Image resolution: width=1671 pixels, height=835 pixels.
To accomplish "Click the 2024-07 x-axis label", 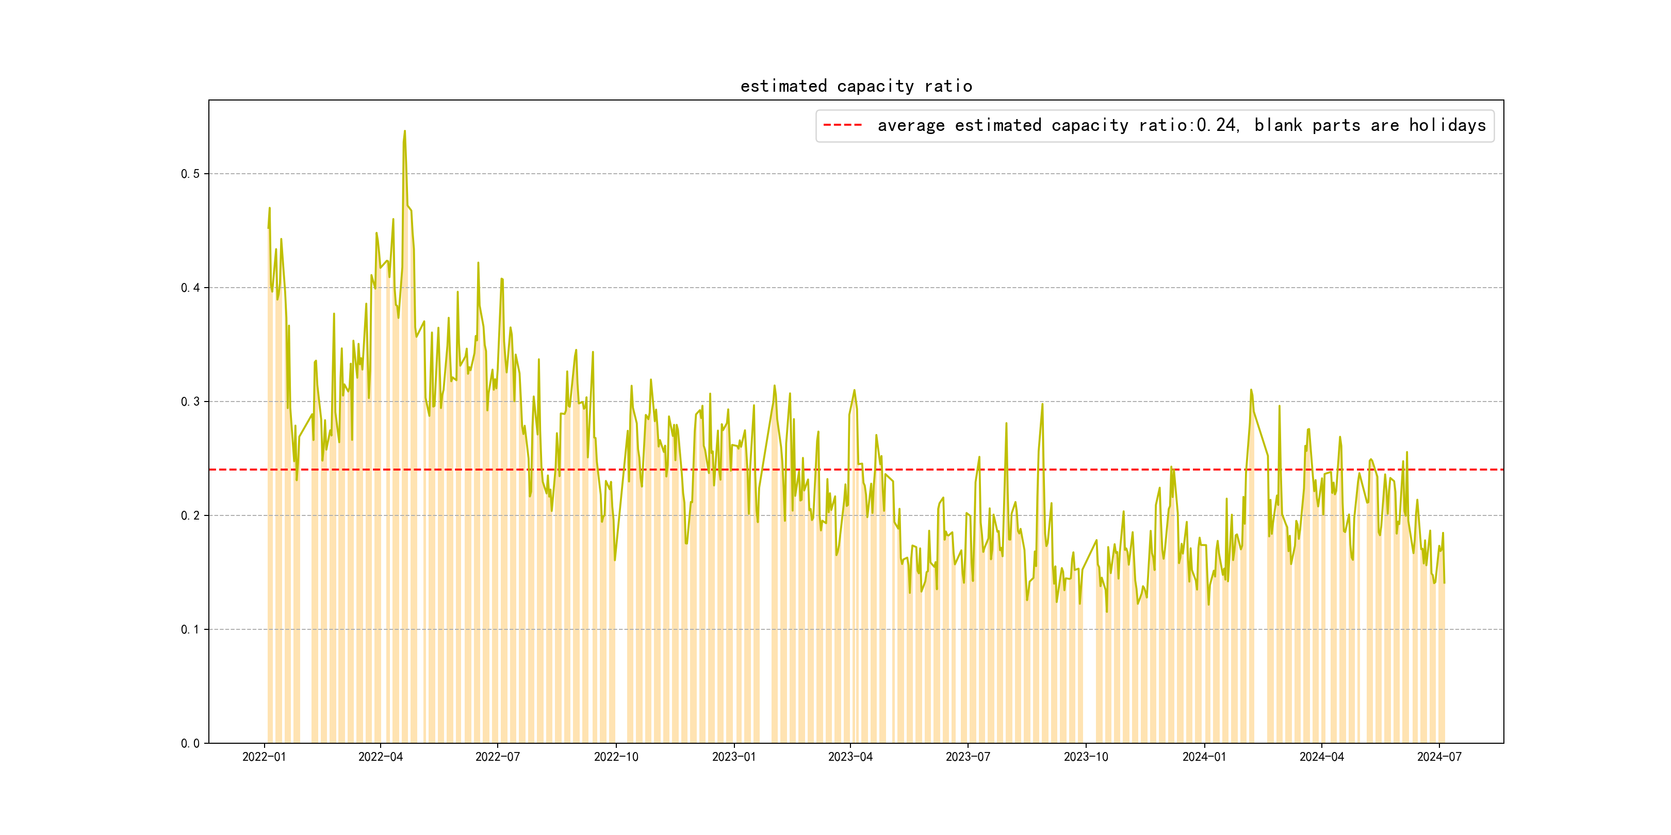I will point(1439,757).
